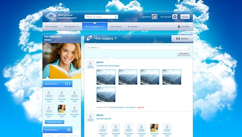Open the girl photo avatar in added friends
The width and height of the screenshot is (242, 137).
pyautogui.click(x=154, y=128)
